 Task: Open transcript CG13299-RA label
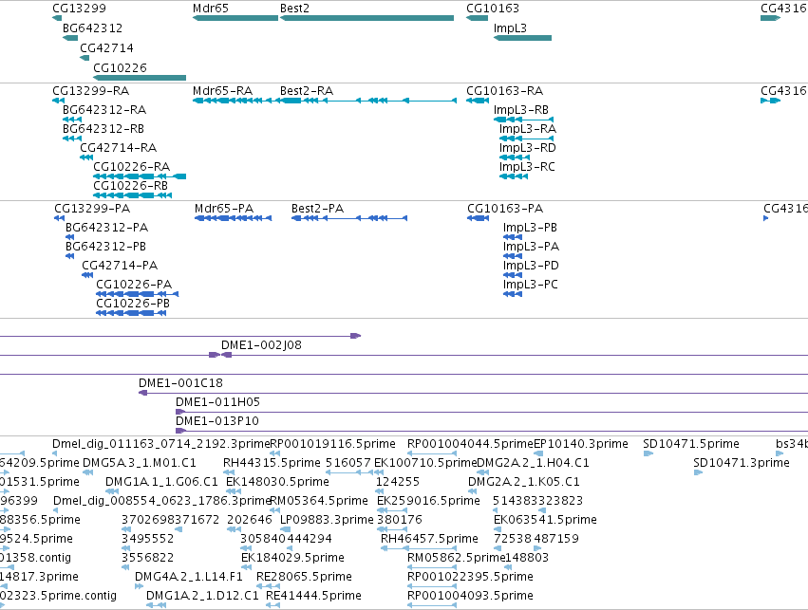point(91,91)
